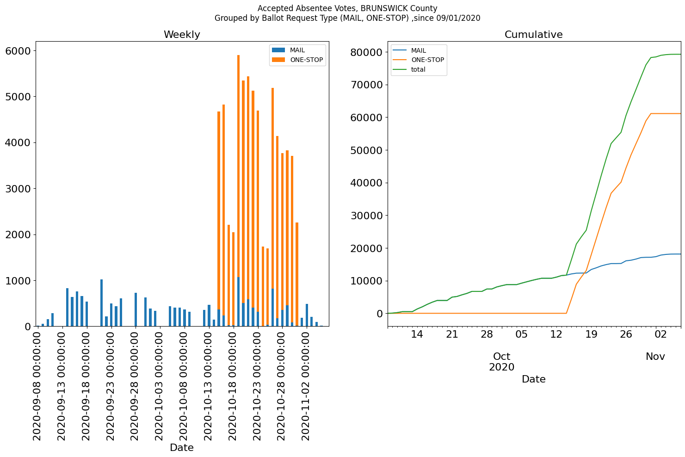Click the '26' tick on Cumulative x-axis
Image resolution: width=685 pixels, height=457 pixels.
pos(626,334)
